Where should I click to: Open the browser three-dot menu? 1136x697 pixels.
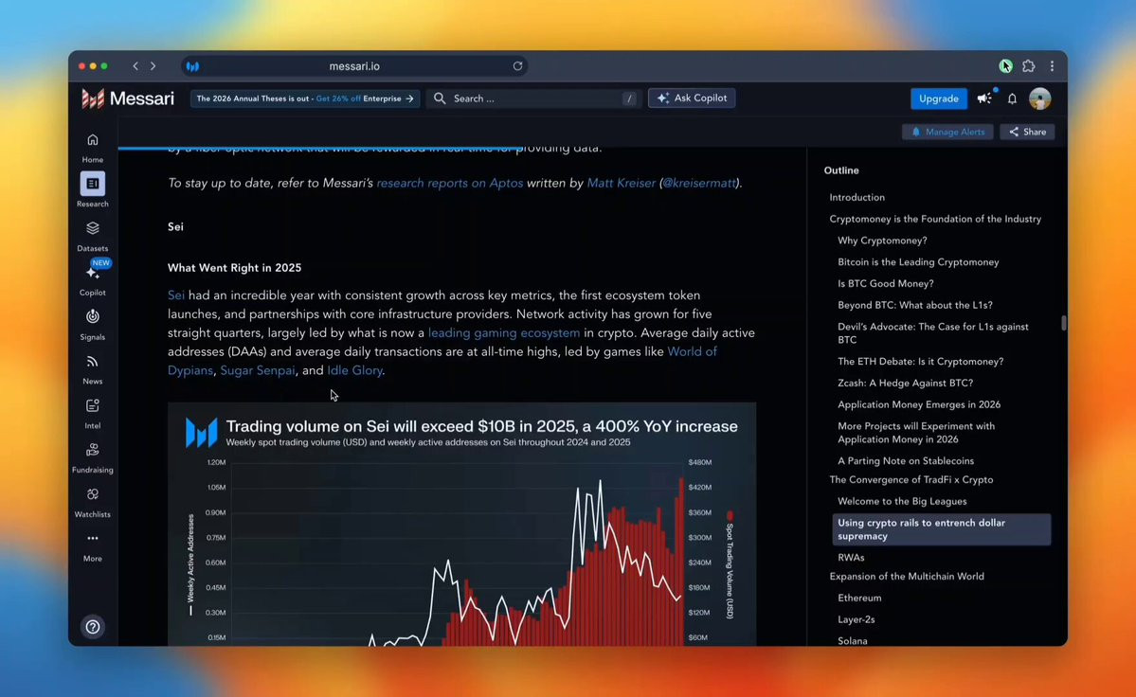pos(1052,66)
